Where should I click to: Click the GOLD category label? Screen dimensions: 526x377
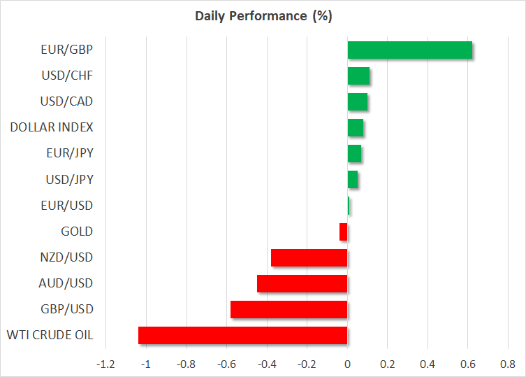pyautogui.click(x=77, y=232)
